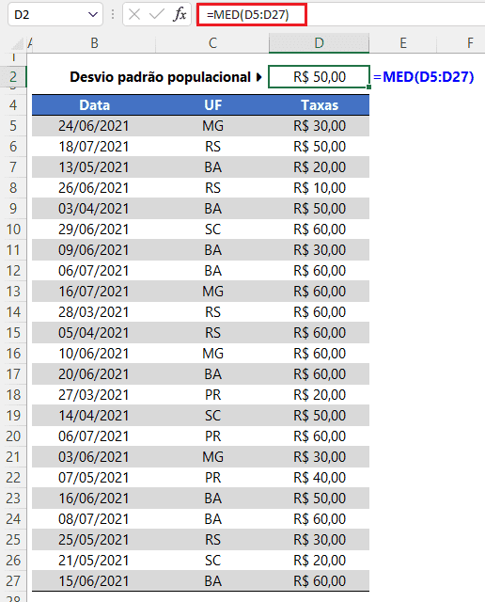
Task: Select date cell 20/06/2021
Action: click(94, 374)
